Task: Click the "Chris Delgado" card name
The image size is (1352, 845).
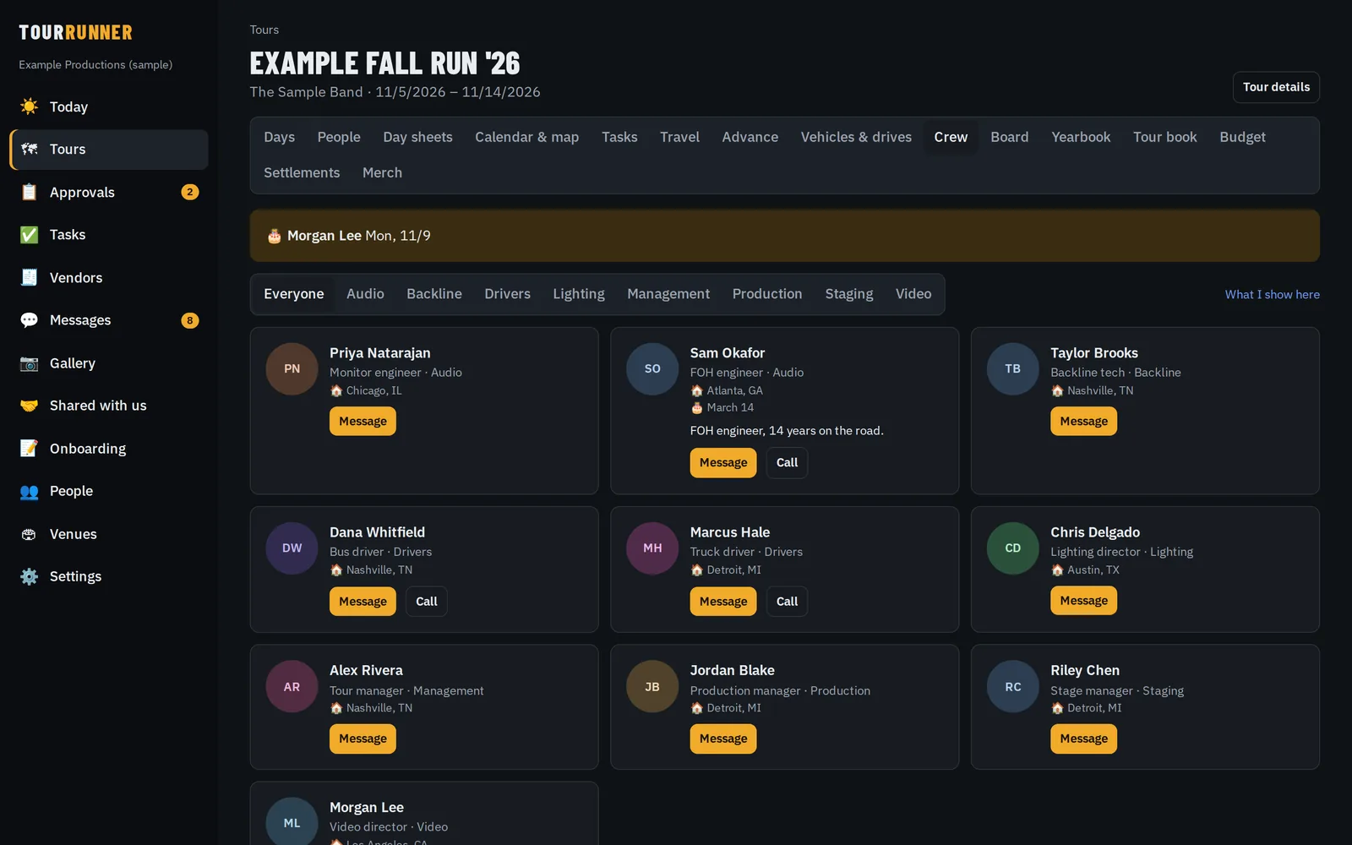Action: 1095,532
